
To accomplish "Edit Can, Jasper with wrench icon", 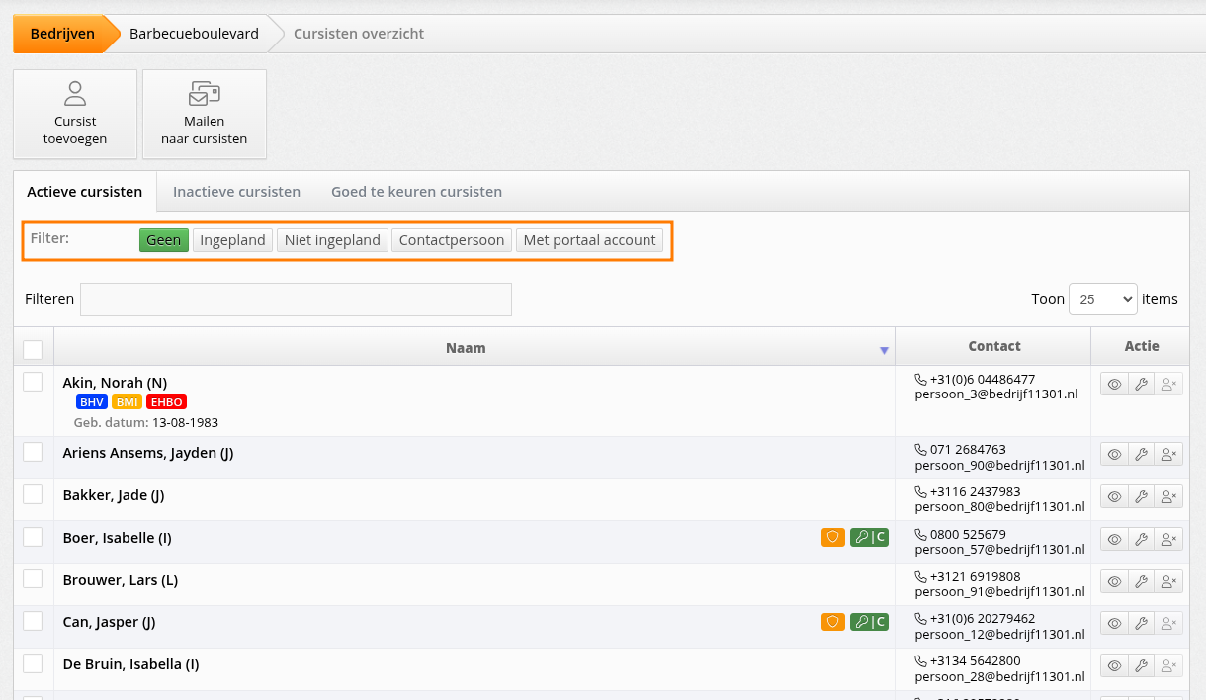I will pos(1141,624).
